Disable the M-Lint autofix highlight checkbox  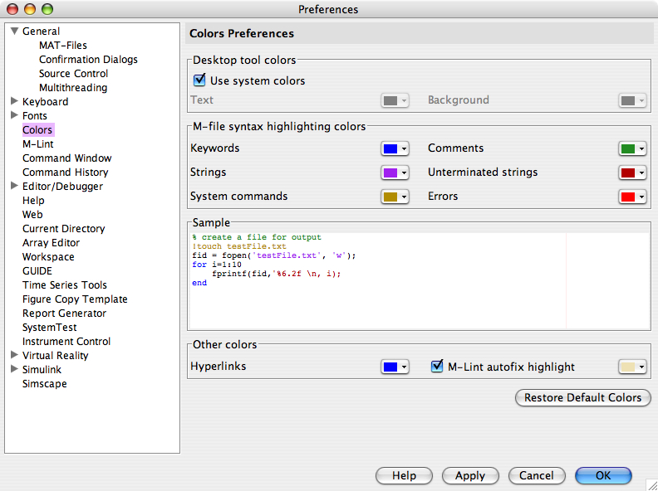(x=437, y=367)
